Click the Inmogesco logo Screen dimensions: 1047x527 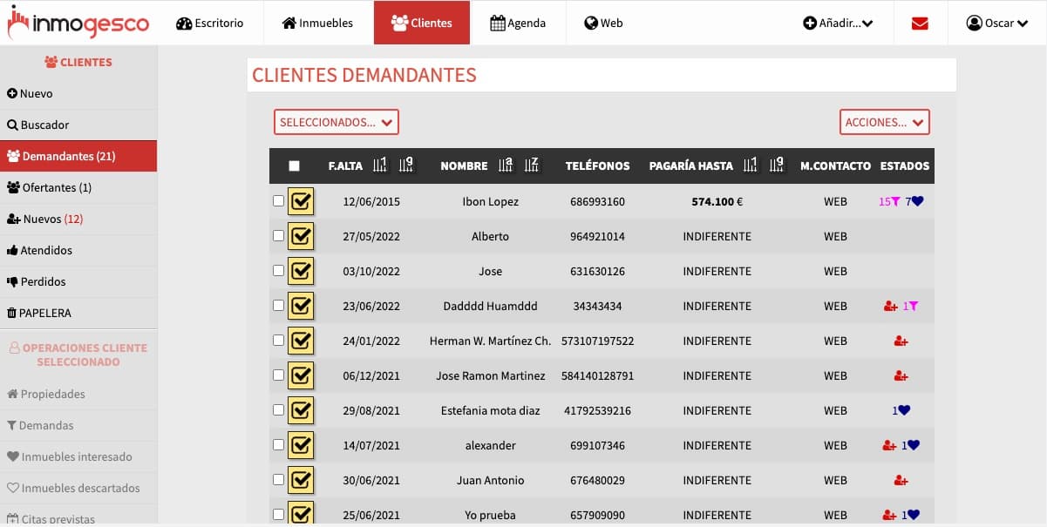click(77, 23)
